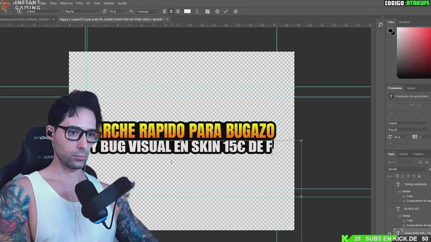Show the DE BASE KIT layer visibility box
The image size is (431, 242).
tap(390, 209)
